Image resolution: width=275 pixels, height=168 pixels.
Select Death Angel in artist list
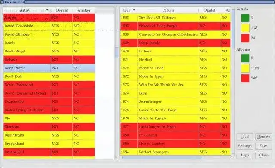click(x=49, y=51)
